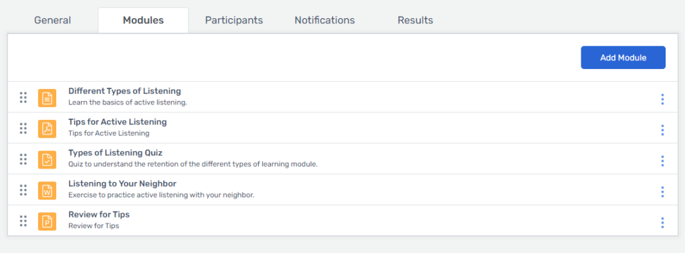Click drag handle of Review for Tips
This screenshot has width=685, height=253.
pyautogui.click(x=23, y=221)
